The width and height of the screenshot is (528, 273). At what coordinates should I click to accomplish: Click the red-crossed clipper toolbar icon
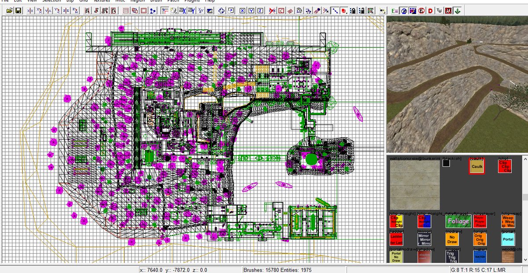pos(272,11)
